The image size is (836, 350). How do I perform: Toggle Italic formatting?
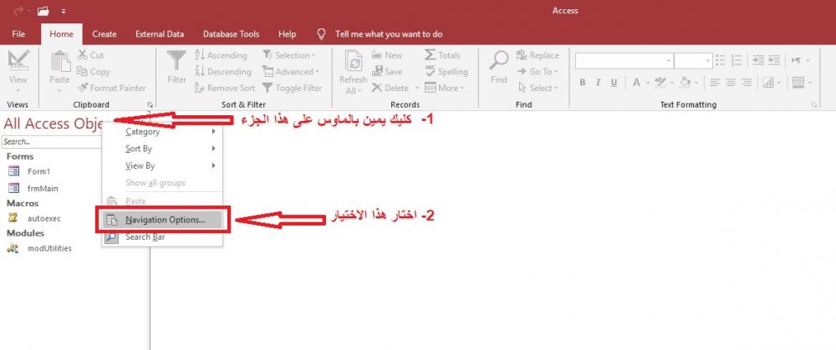coord(598,83)
